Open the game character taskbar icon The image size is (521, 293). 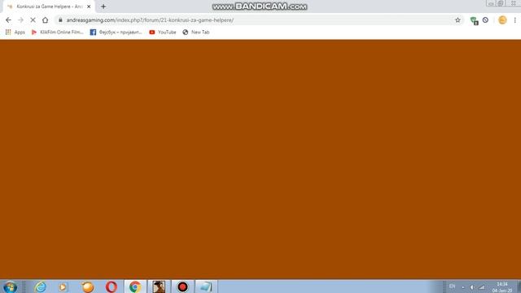[x=159, y=286]
